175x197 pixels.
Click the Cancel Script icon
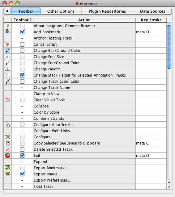pyautogui.click(x=8, y=44)
